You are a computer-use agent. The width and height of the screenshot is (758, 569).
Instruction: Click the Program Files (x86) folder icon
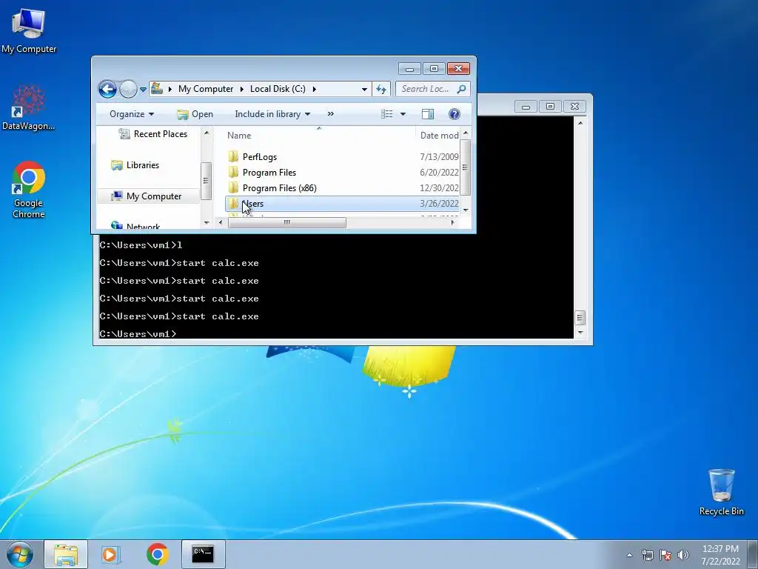click(233, 187)
